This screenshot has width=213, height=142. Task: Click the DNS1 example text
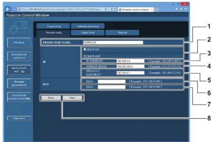[145, 81]
